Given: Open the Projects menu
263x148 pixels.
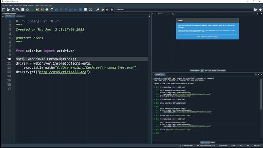Looking at the screenshot, I should (37, 5).
